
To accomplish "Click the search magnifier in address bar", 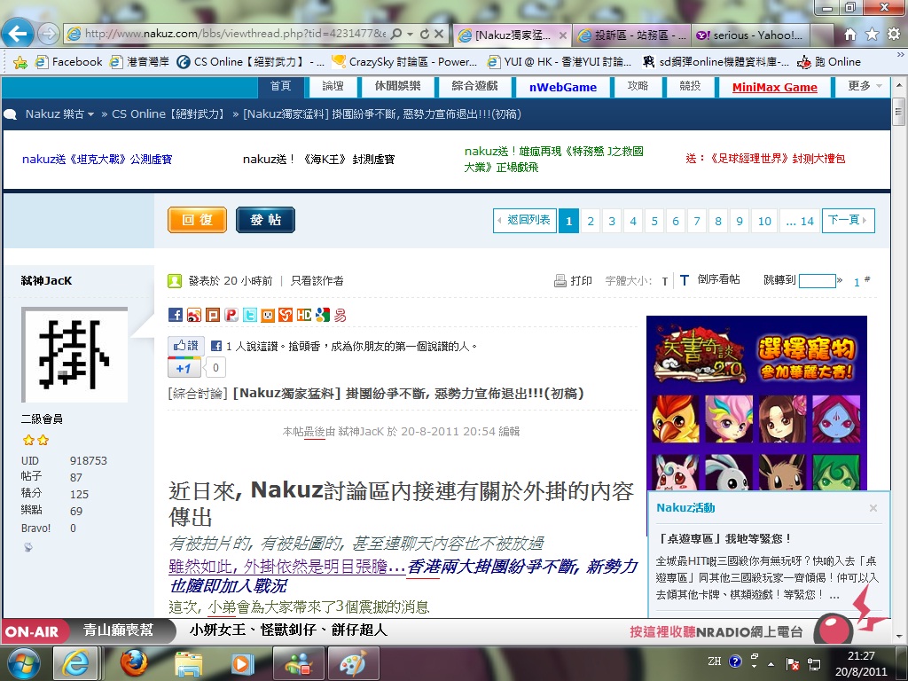I will (396, 35).
